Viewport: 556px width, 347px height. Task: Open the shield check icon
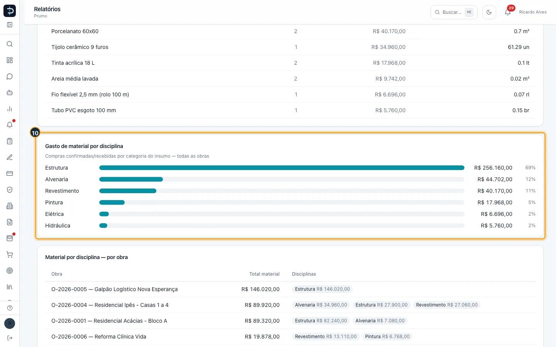pos(10,190)
